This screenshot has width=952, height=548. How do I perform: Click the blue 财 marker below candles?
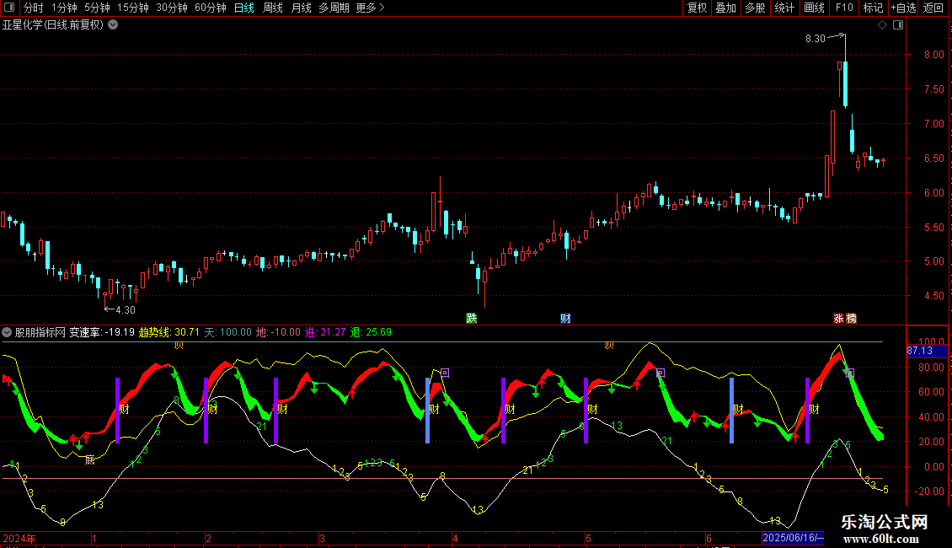pos(565,319)
